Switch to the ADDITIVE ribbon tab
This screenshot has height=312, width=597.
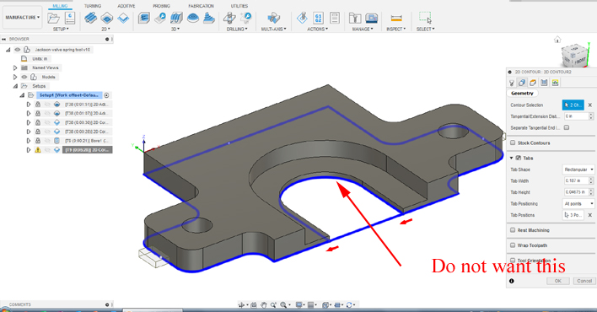click(x=126, y=6)
